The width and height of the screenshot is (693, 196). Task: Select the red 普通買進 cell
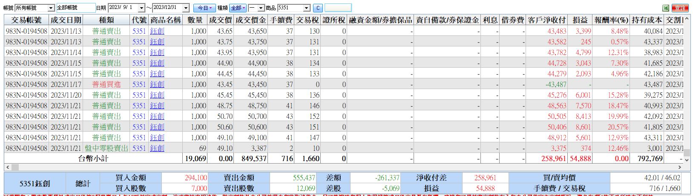[x=106, y=84]
